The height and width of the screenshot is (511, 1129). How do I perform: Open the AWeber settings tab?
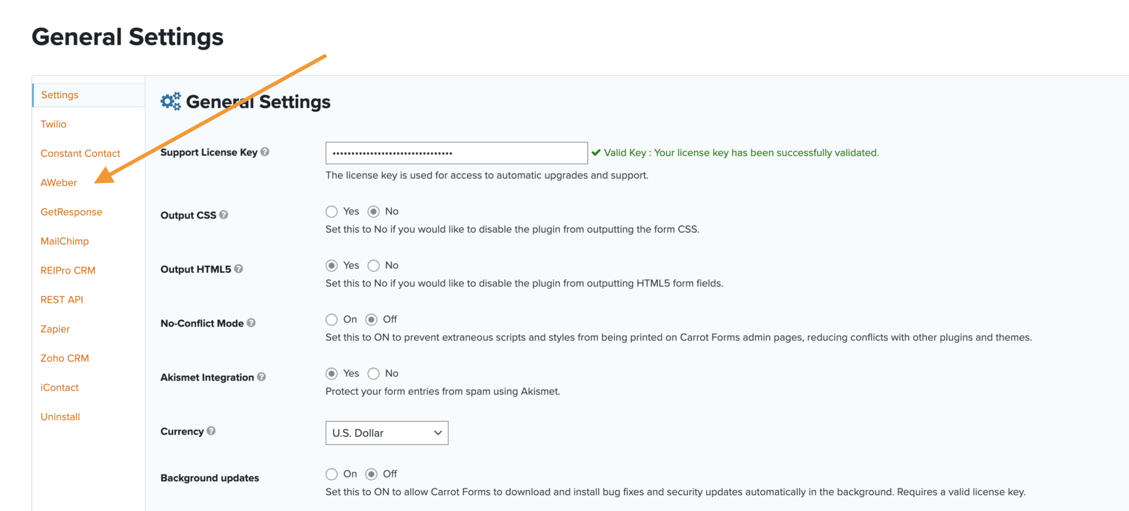(x=59, y=183)
